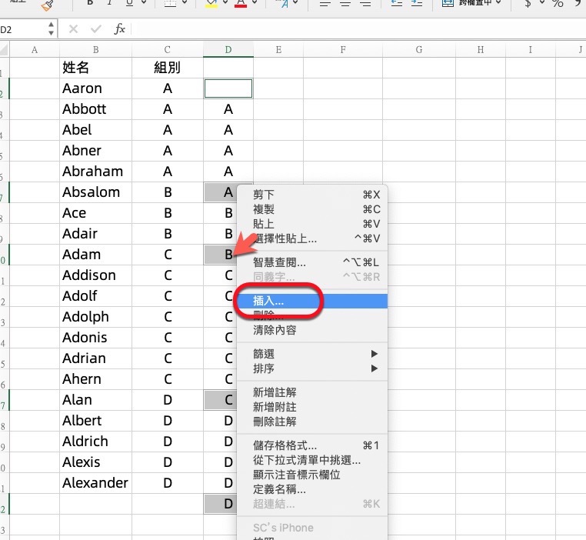The height and width of the screenshot is (540, 586).
Task: Select column D header
Action: pos(228,50)
